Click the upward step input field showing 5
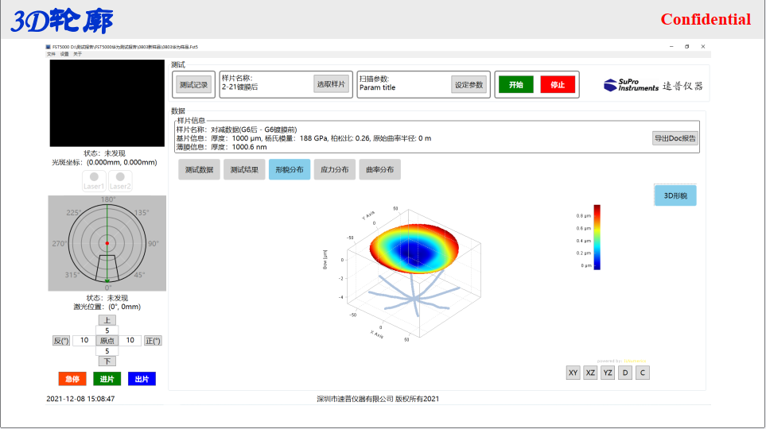766x429 pixels. pos(107,330)
